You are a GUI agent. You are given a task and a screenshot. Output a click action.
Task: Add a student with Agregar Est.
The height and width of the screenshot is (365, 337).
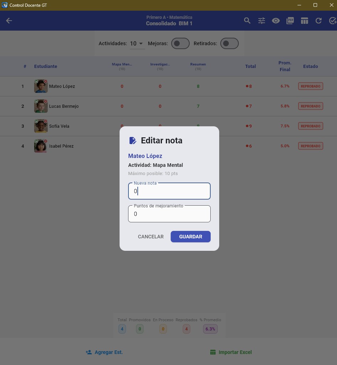coord(104,352)
